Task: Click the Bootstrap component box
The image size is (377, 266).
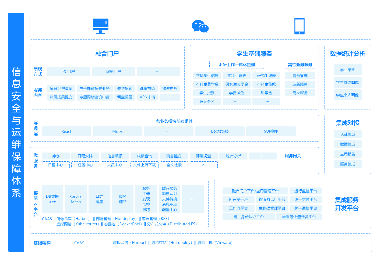Action: tap(220, 131)
